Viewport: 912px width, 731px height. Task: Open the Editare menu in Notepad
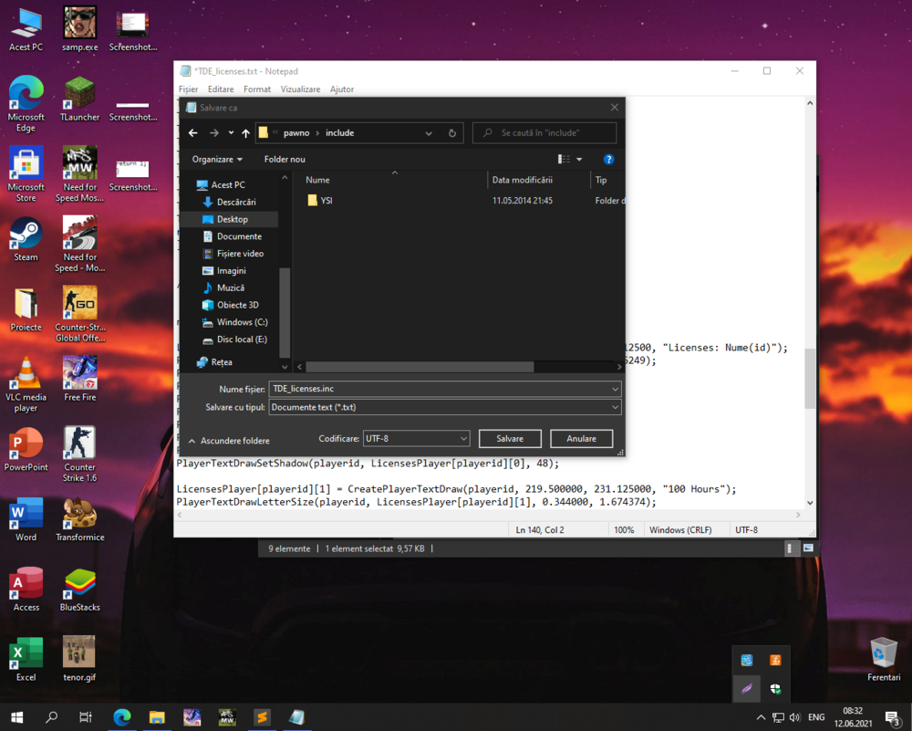[x=221, y=89]
